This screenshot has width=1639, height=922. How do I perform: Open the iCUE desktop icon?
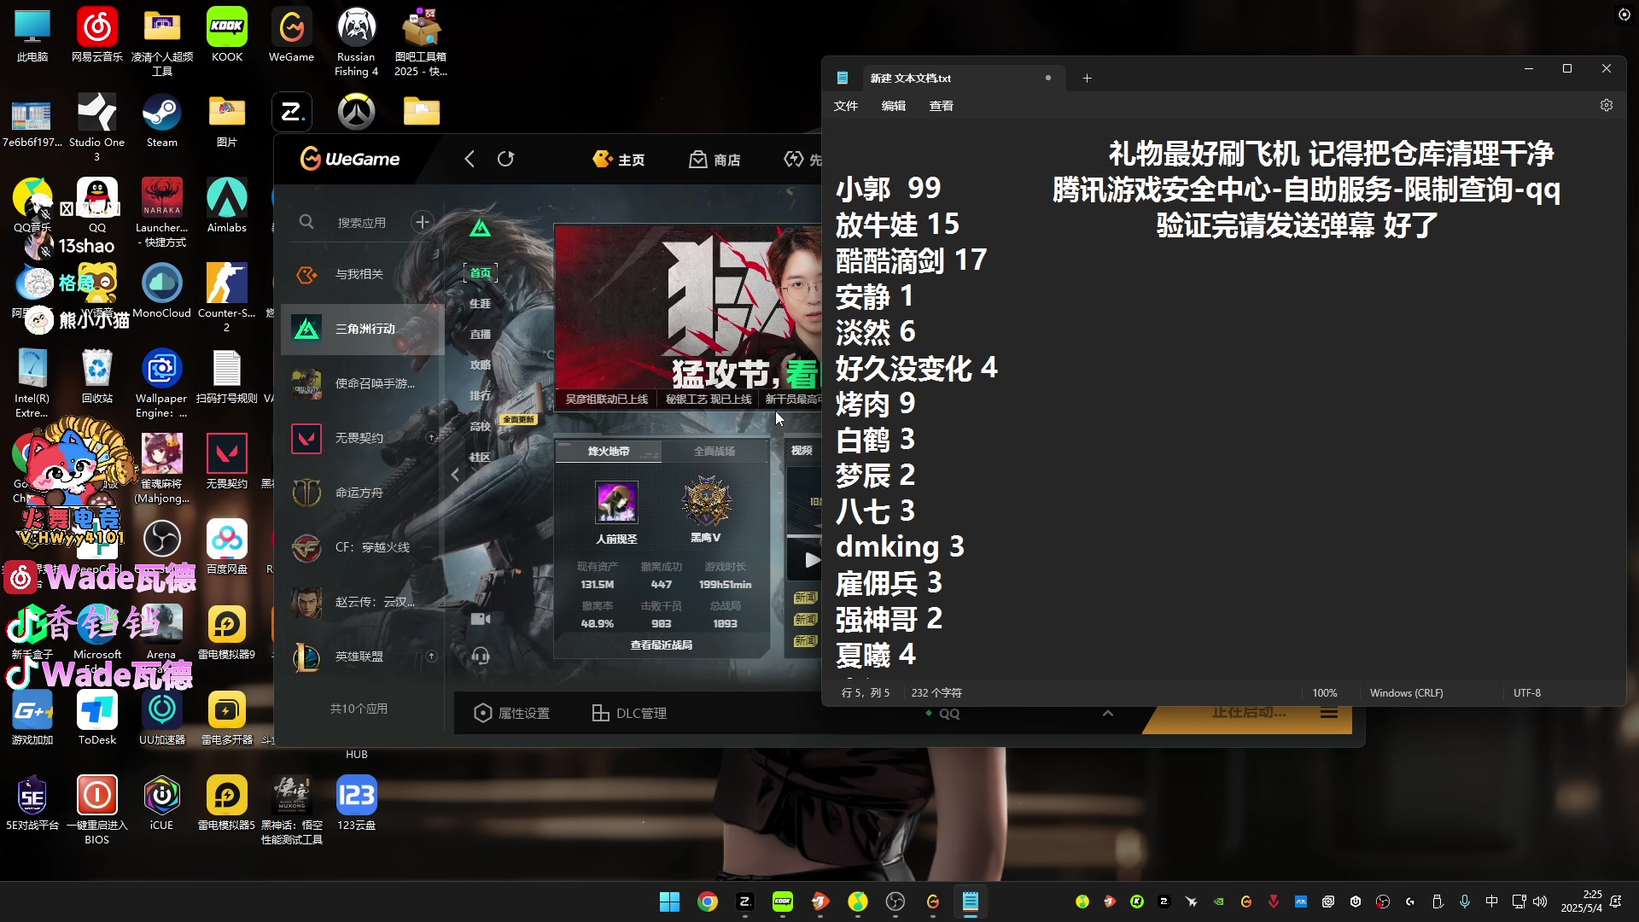(161, 803)
